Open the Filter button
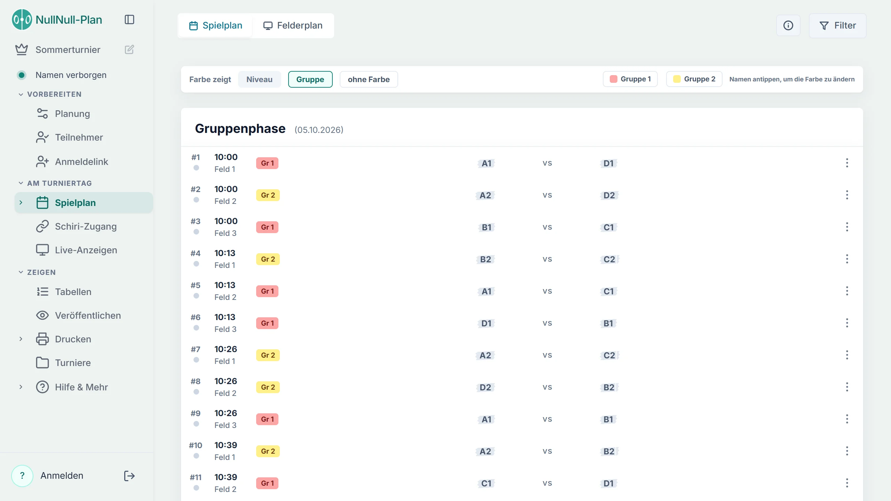The image size is (891, 501). point(837,25)
